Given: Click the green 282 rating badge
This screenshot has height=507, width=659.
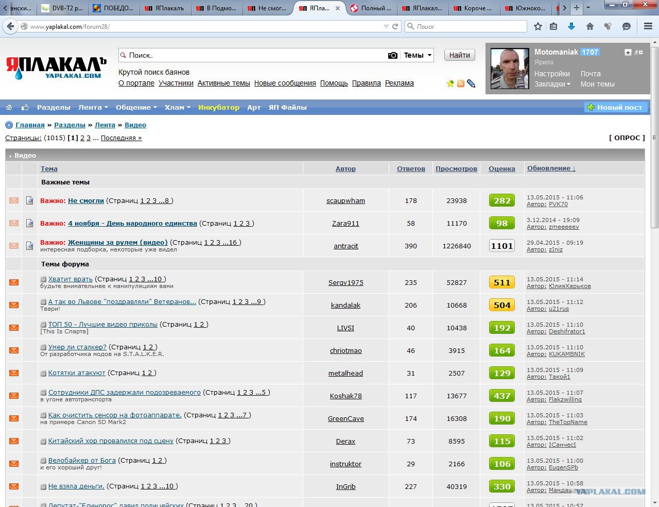Looking at the screenshot, I should pos(502,201).
